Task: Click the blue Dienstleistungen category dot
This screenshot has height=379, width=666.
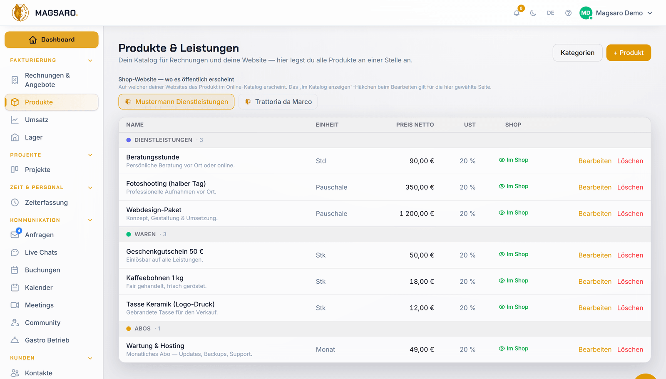Action: point(129,140)
